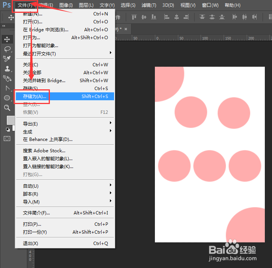Choose 关闭全部 menu item
Screen dimensions: 272x268
(x=65, y=72)
